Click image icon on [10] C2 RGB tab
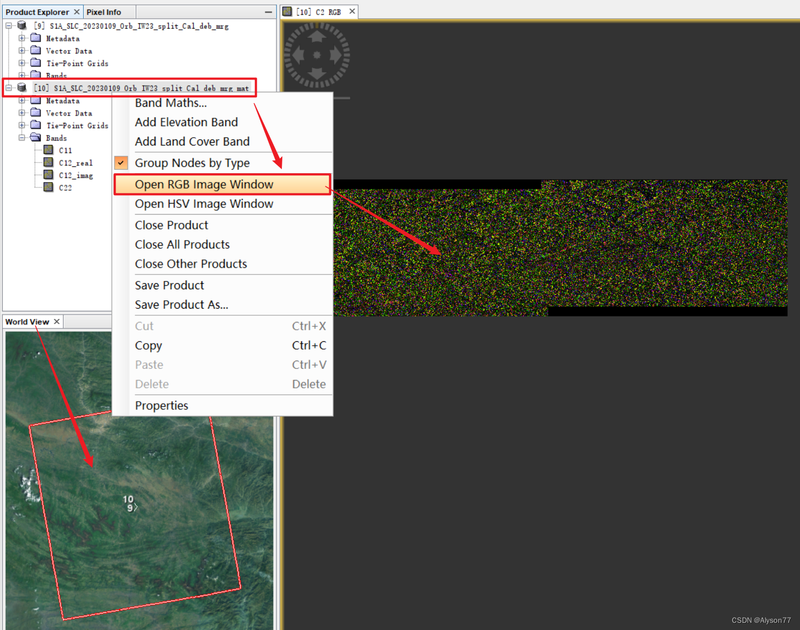Screen dimensions: 800x630 coord(287,12)
